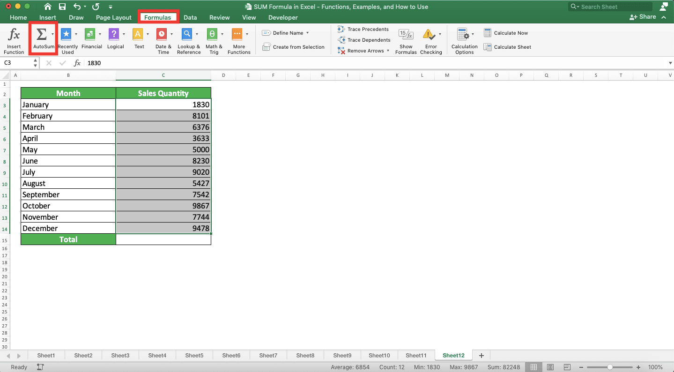Viewport: 674px width, 372px height.
Task: Open Date & Time functions icon
Action: pyautogui.click(x=162, y=34)
